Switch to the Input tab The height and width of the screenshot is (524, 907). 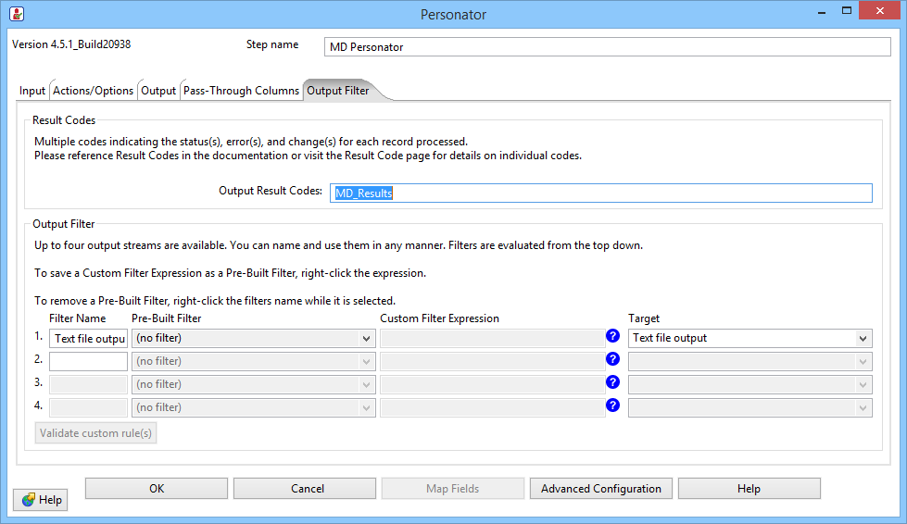click(32, 91)
